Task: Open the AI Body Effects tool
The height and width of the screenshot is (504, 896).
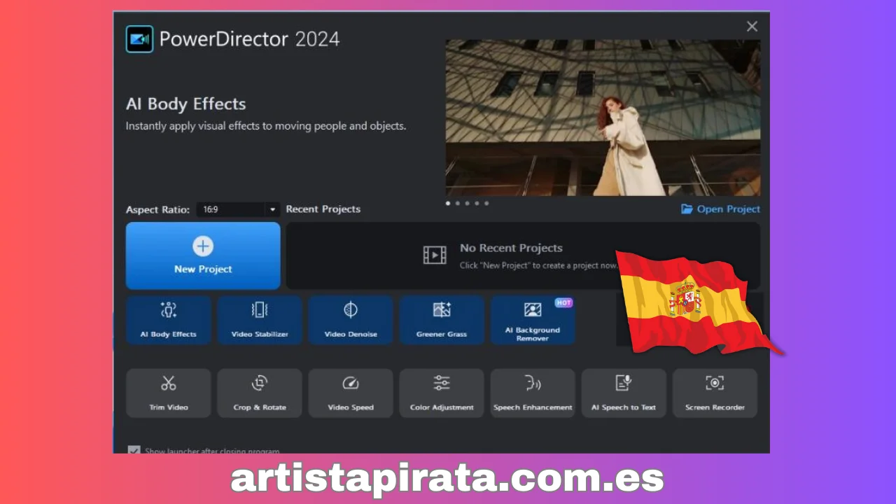Action: pos(169,320)
